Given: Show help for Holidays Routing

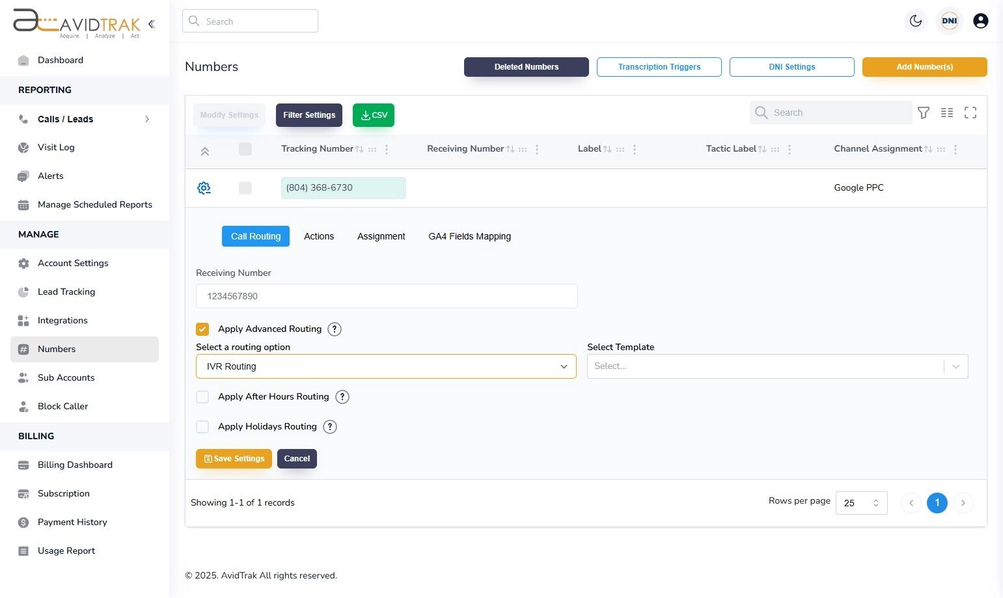Looking at the screenshot, I should click(x=330, y=427).
